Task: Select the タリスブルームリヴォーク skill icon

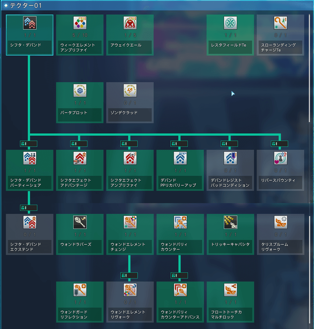Action: pos(280,222)
